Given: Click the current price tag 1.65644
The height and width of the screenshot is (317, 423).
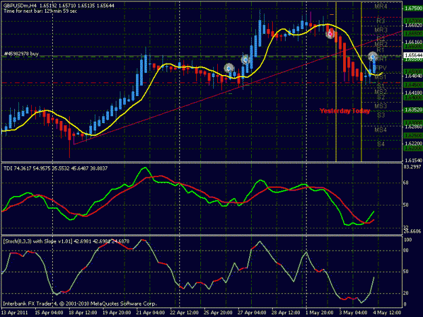Looking at the screenshot, I should [413, 55].
